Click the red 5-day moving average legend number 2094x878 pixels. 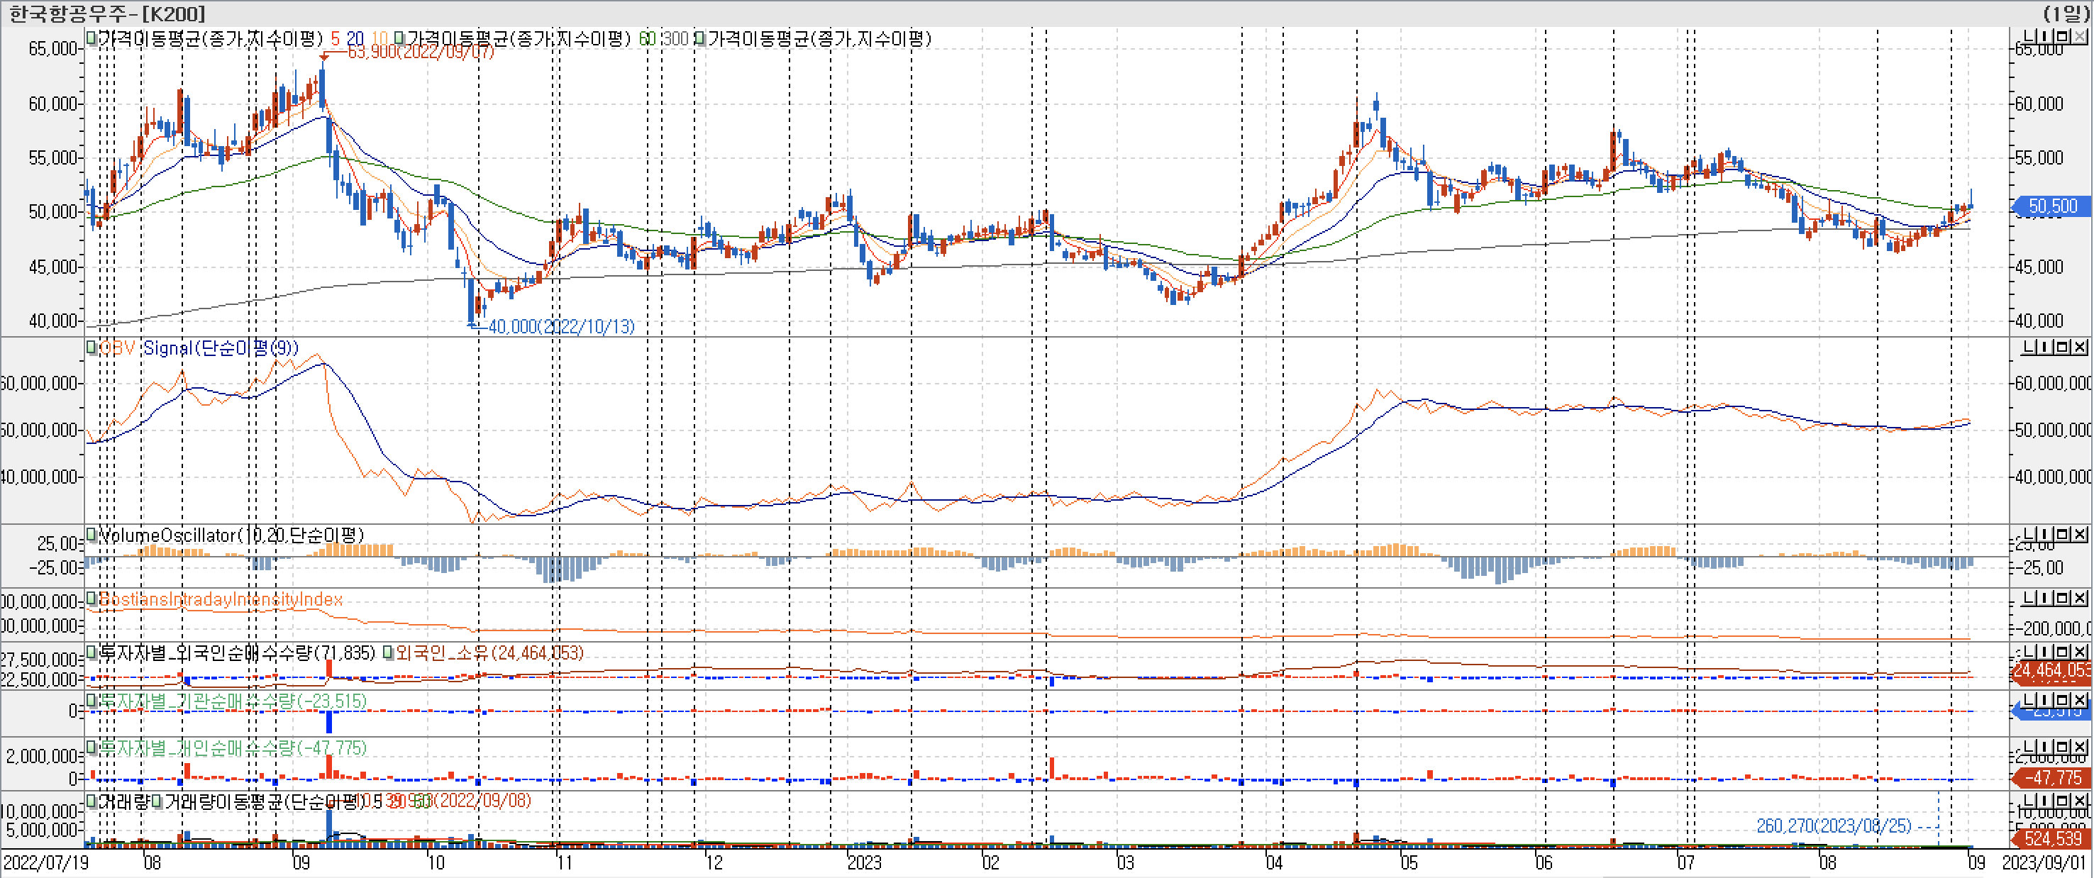(x=335, y=38)
